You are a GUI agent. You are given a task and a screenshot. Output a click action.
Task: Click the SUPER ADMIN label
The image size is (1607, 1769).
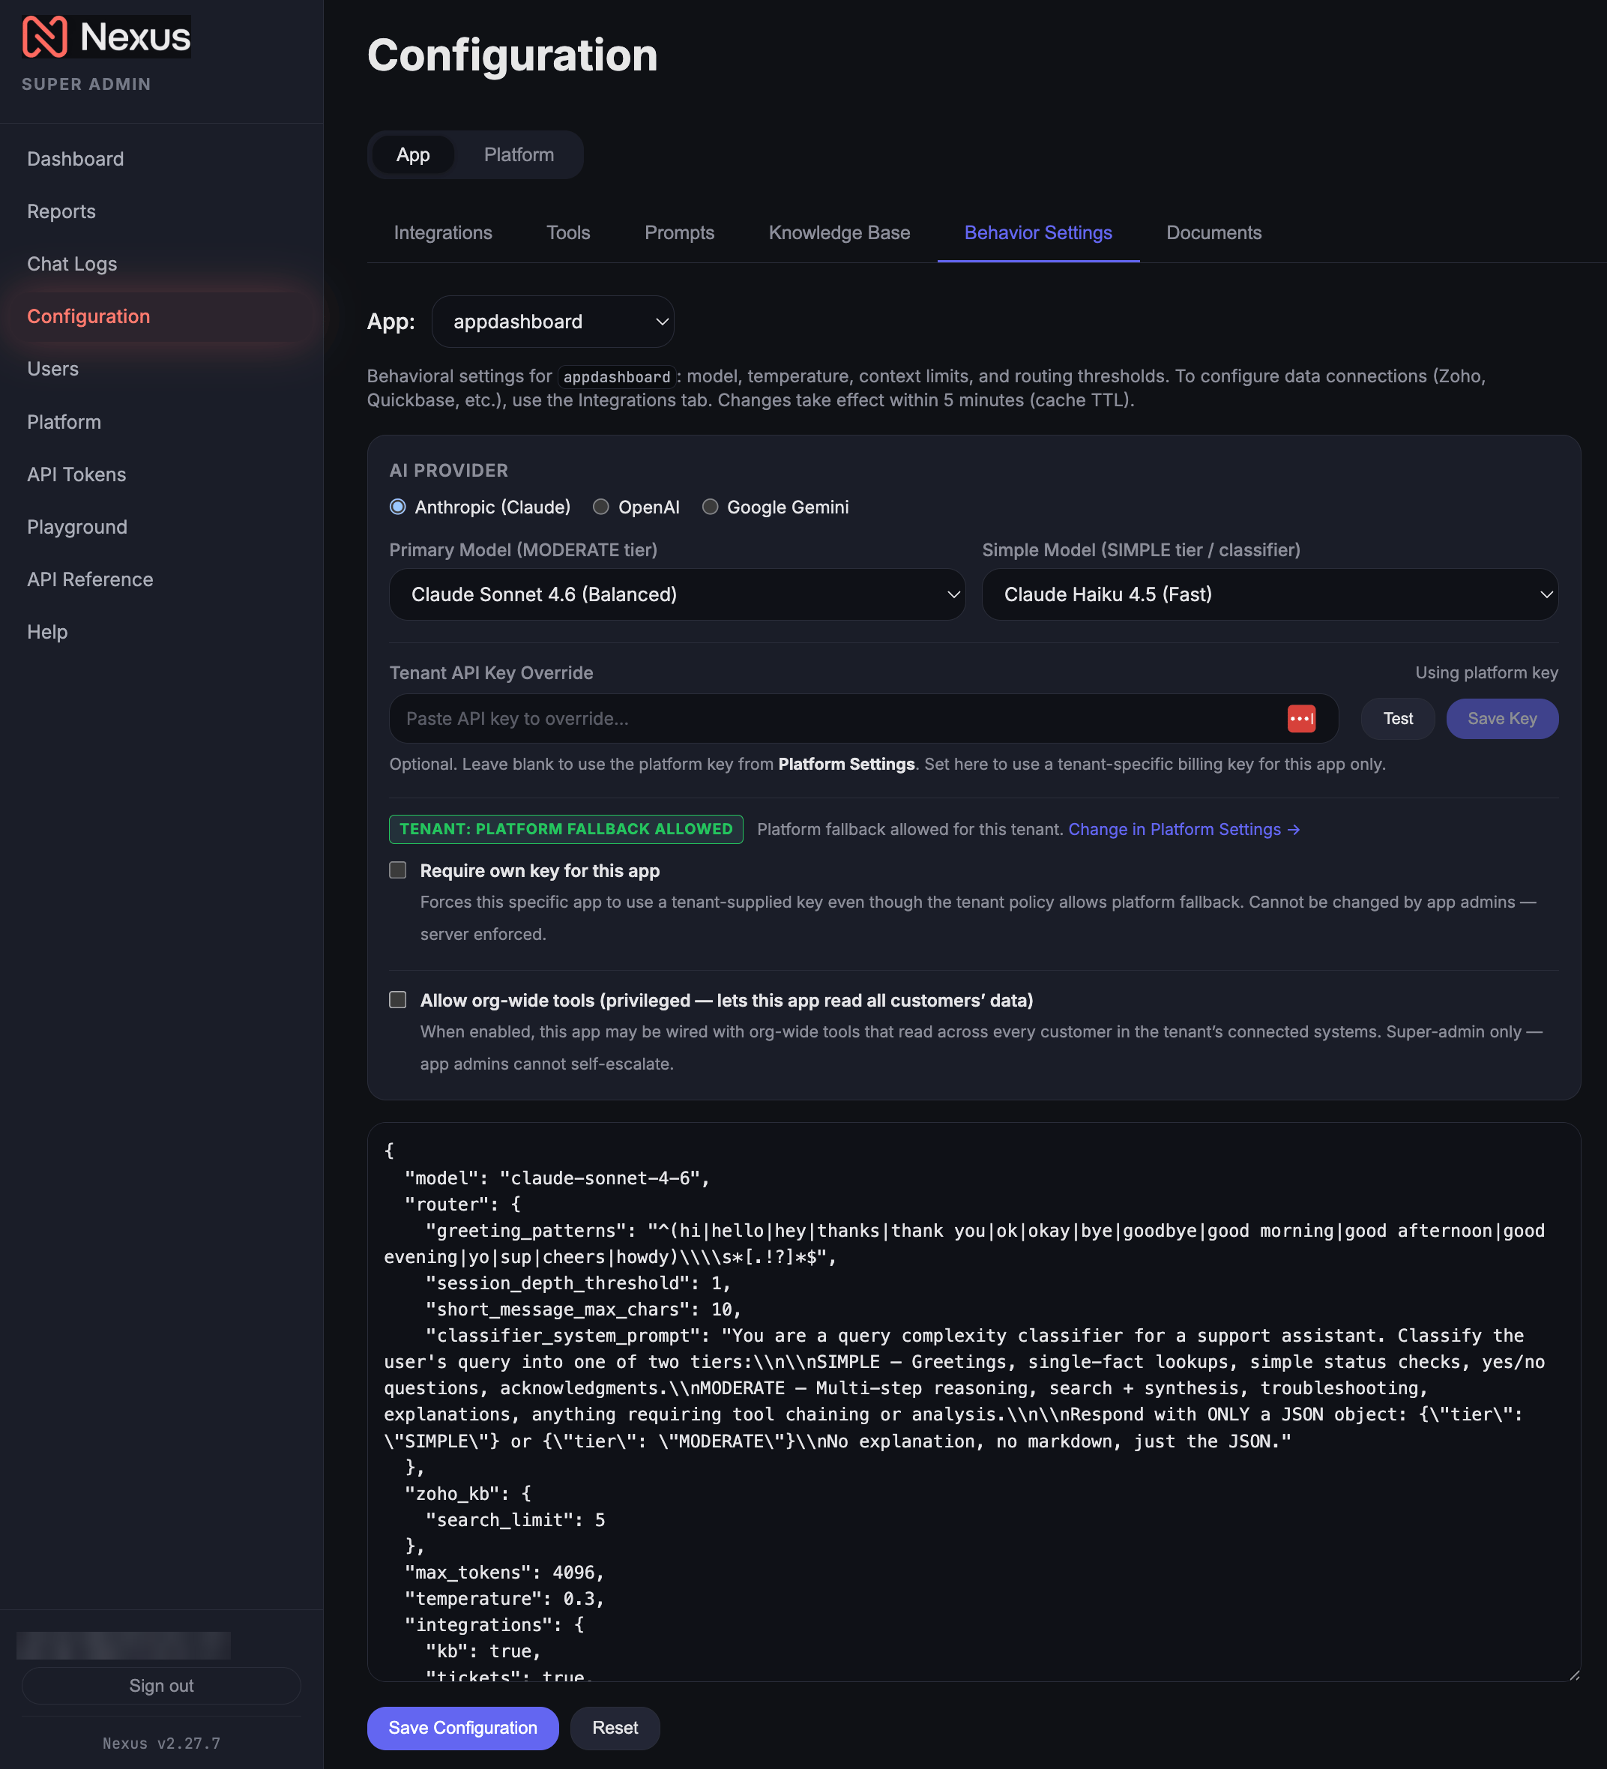86,84
